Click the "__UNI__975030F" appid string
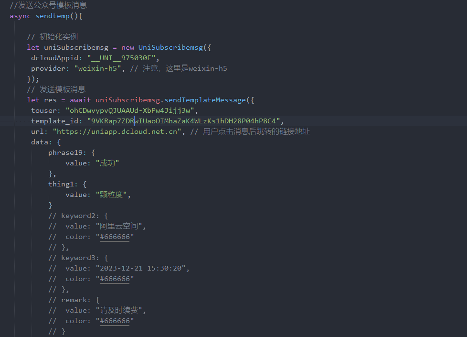467x337 pixels. (121, 58)
